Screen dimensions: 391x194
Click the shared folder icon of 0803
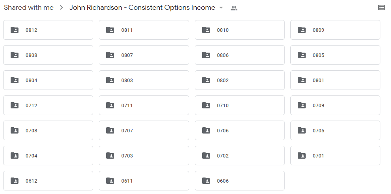110,80
